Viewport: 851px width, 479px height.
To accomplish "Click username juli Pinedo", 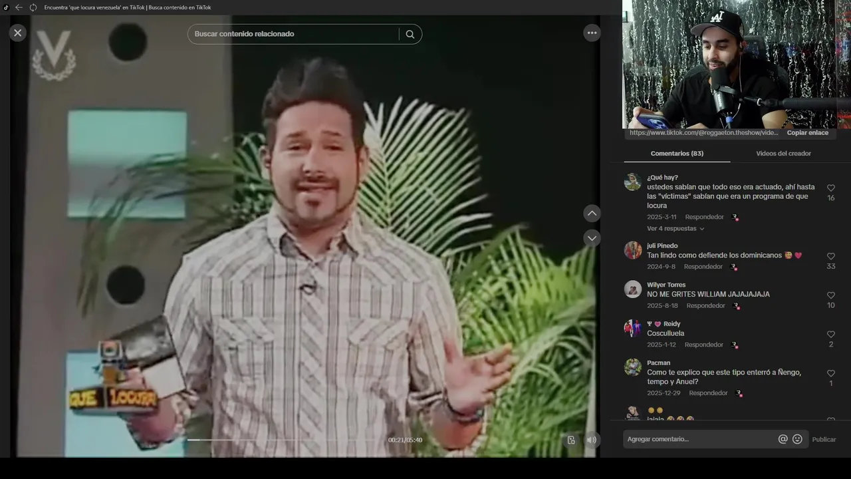I will (662, 246).
